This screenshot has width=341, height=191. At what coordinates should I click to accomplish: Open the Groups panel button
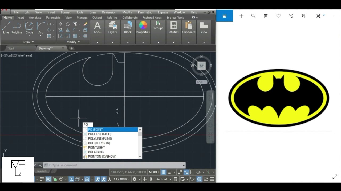tap(158, 25)
